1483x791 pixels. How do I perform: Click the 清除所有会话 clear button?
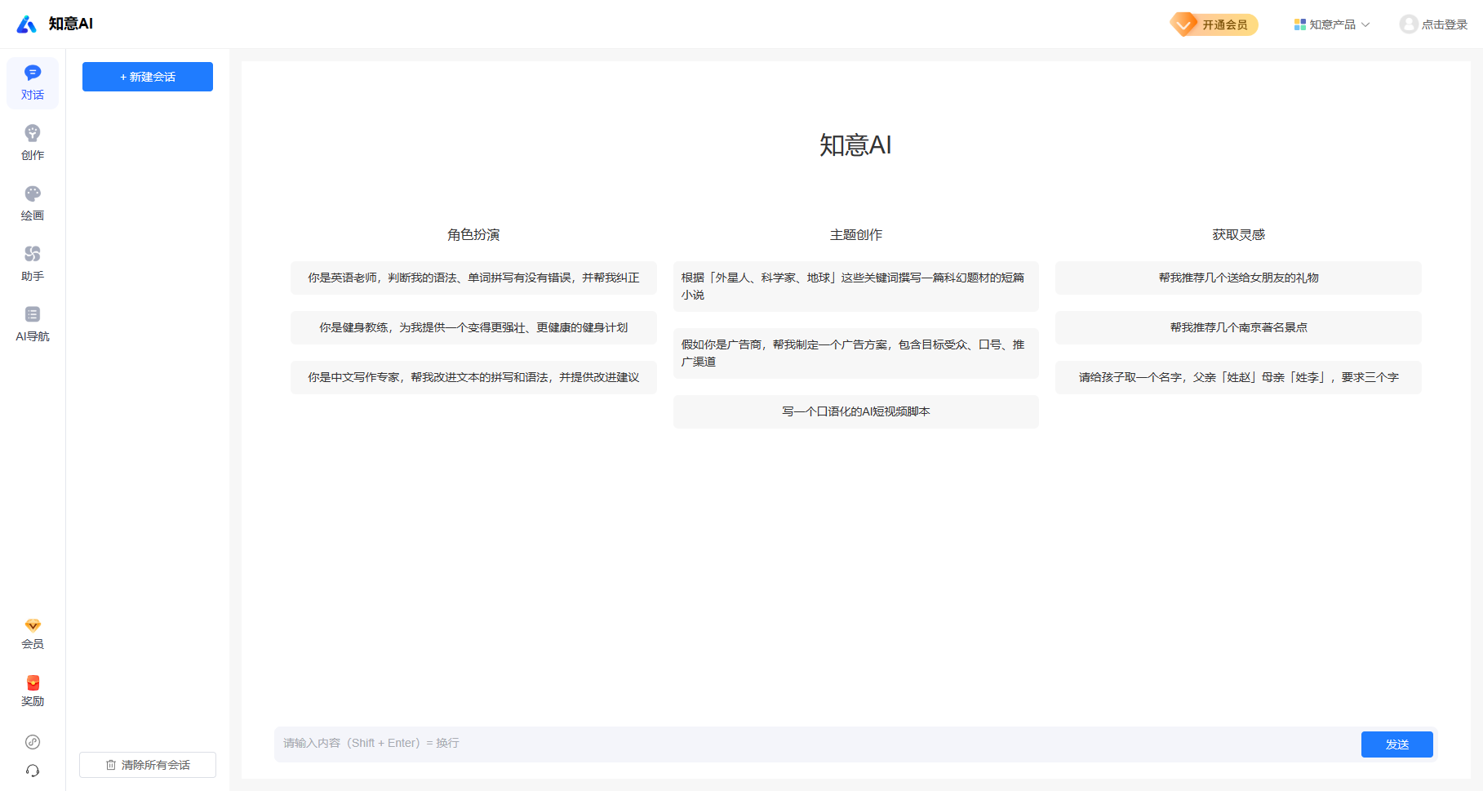[148, 765]
